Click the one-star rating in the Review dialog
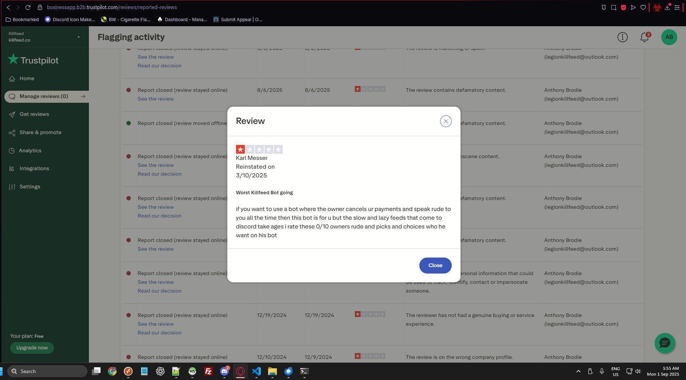 [x=259, y=149]
